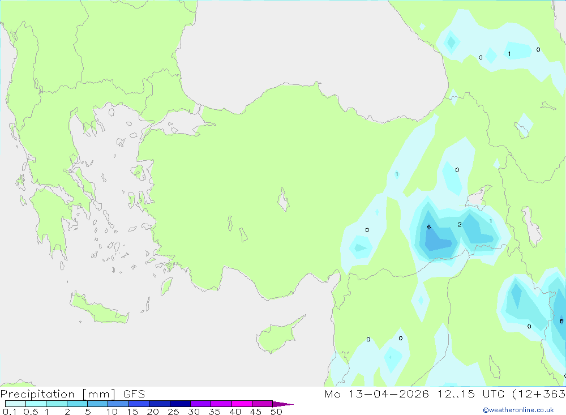Image resolution: width=566 pixels, height=415 pixels.
Task: Open the weatheronline.co.uk copyright link
Action: click(518, 410)
